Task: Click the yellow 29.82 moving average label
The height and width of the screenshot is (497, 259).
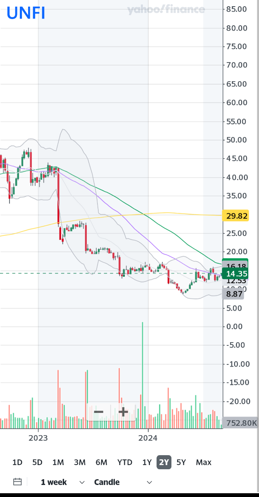Action: [x=235, y=215]
